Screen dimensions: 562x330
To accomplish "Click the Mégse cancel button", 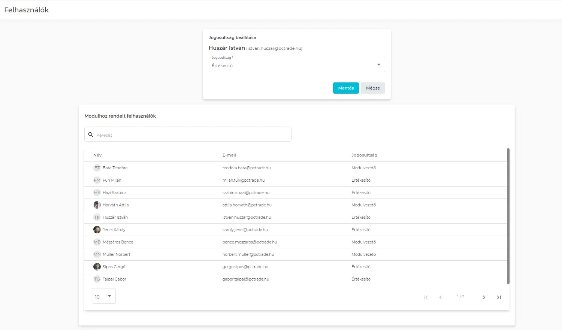I will (x=373, y=88).
